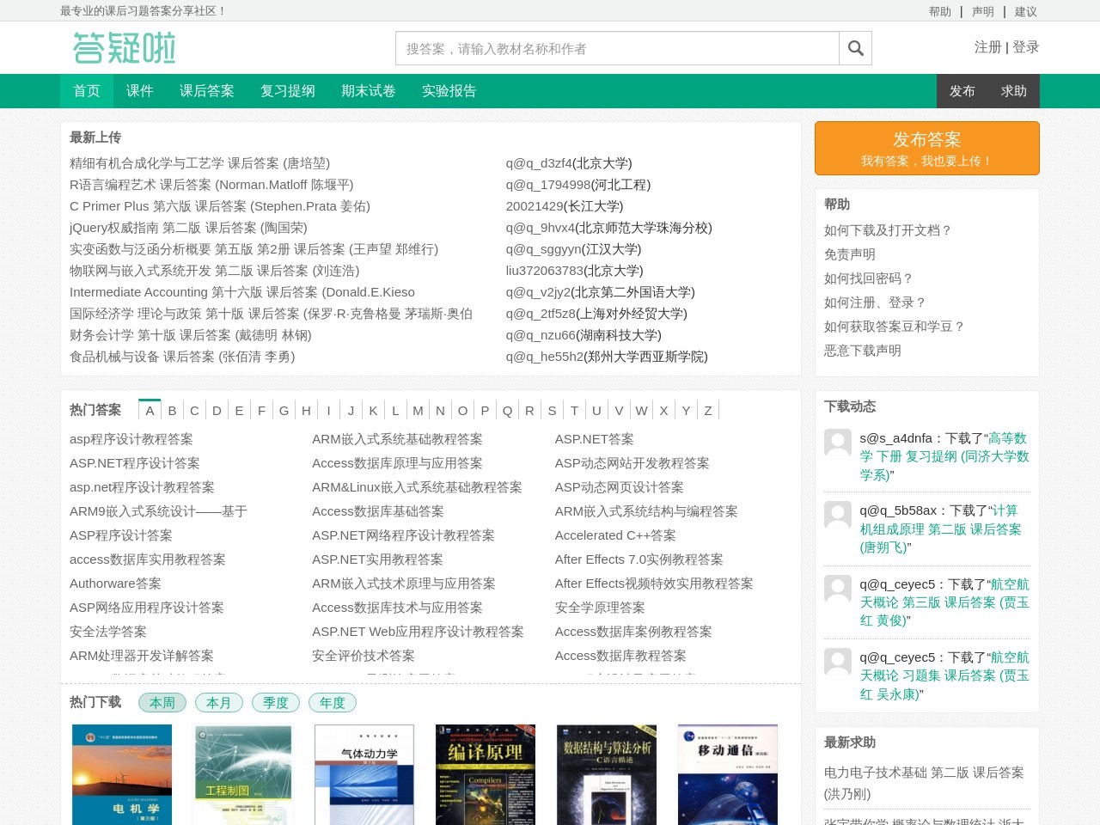Open 财务会计学 第十版 课后答案 link
The height and width of the screenshot is (825, 1100).
tap(191, 335)
